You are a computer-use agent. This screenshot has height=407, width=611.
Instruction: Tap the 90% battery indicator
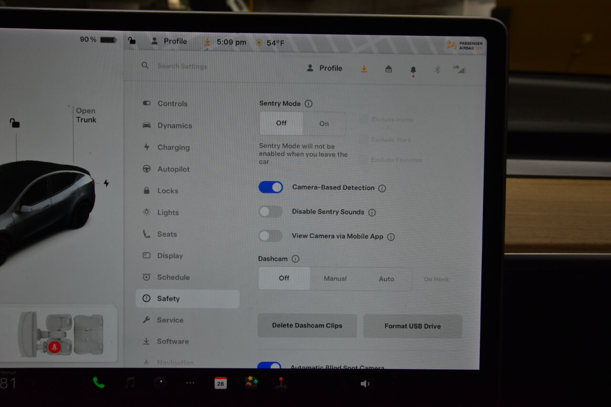98,40
